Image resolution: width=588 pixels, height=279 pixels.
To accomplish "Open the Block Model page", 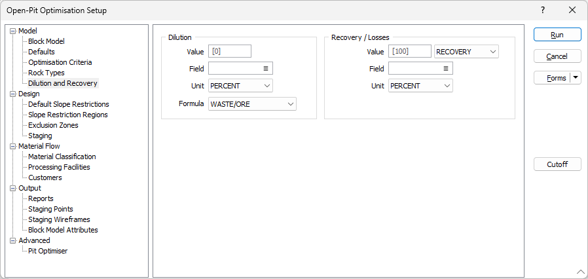I will pos(46,42).
